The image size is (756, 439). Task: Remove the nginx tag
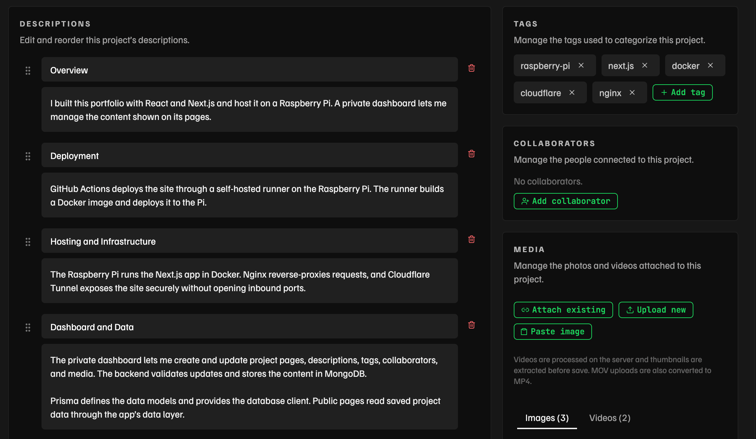(632, 92)
